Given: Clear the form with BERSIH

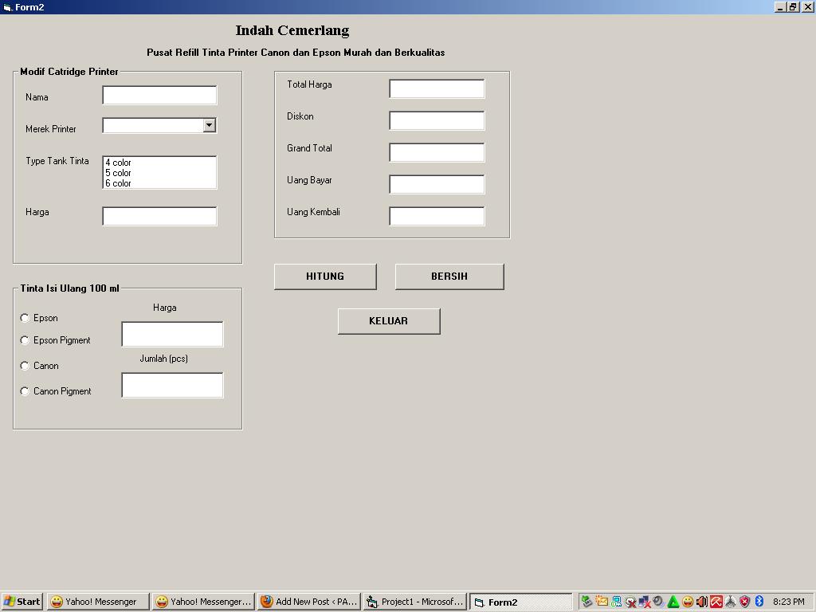Looking at the screenshot, I should (449, 277).
